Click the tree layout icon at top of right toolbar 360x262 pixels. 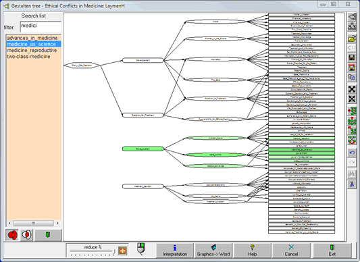coord(351,17)
